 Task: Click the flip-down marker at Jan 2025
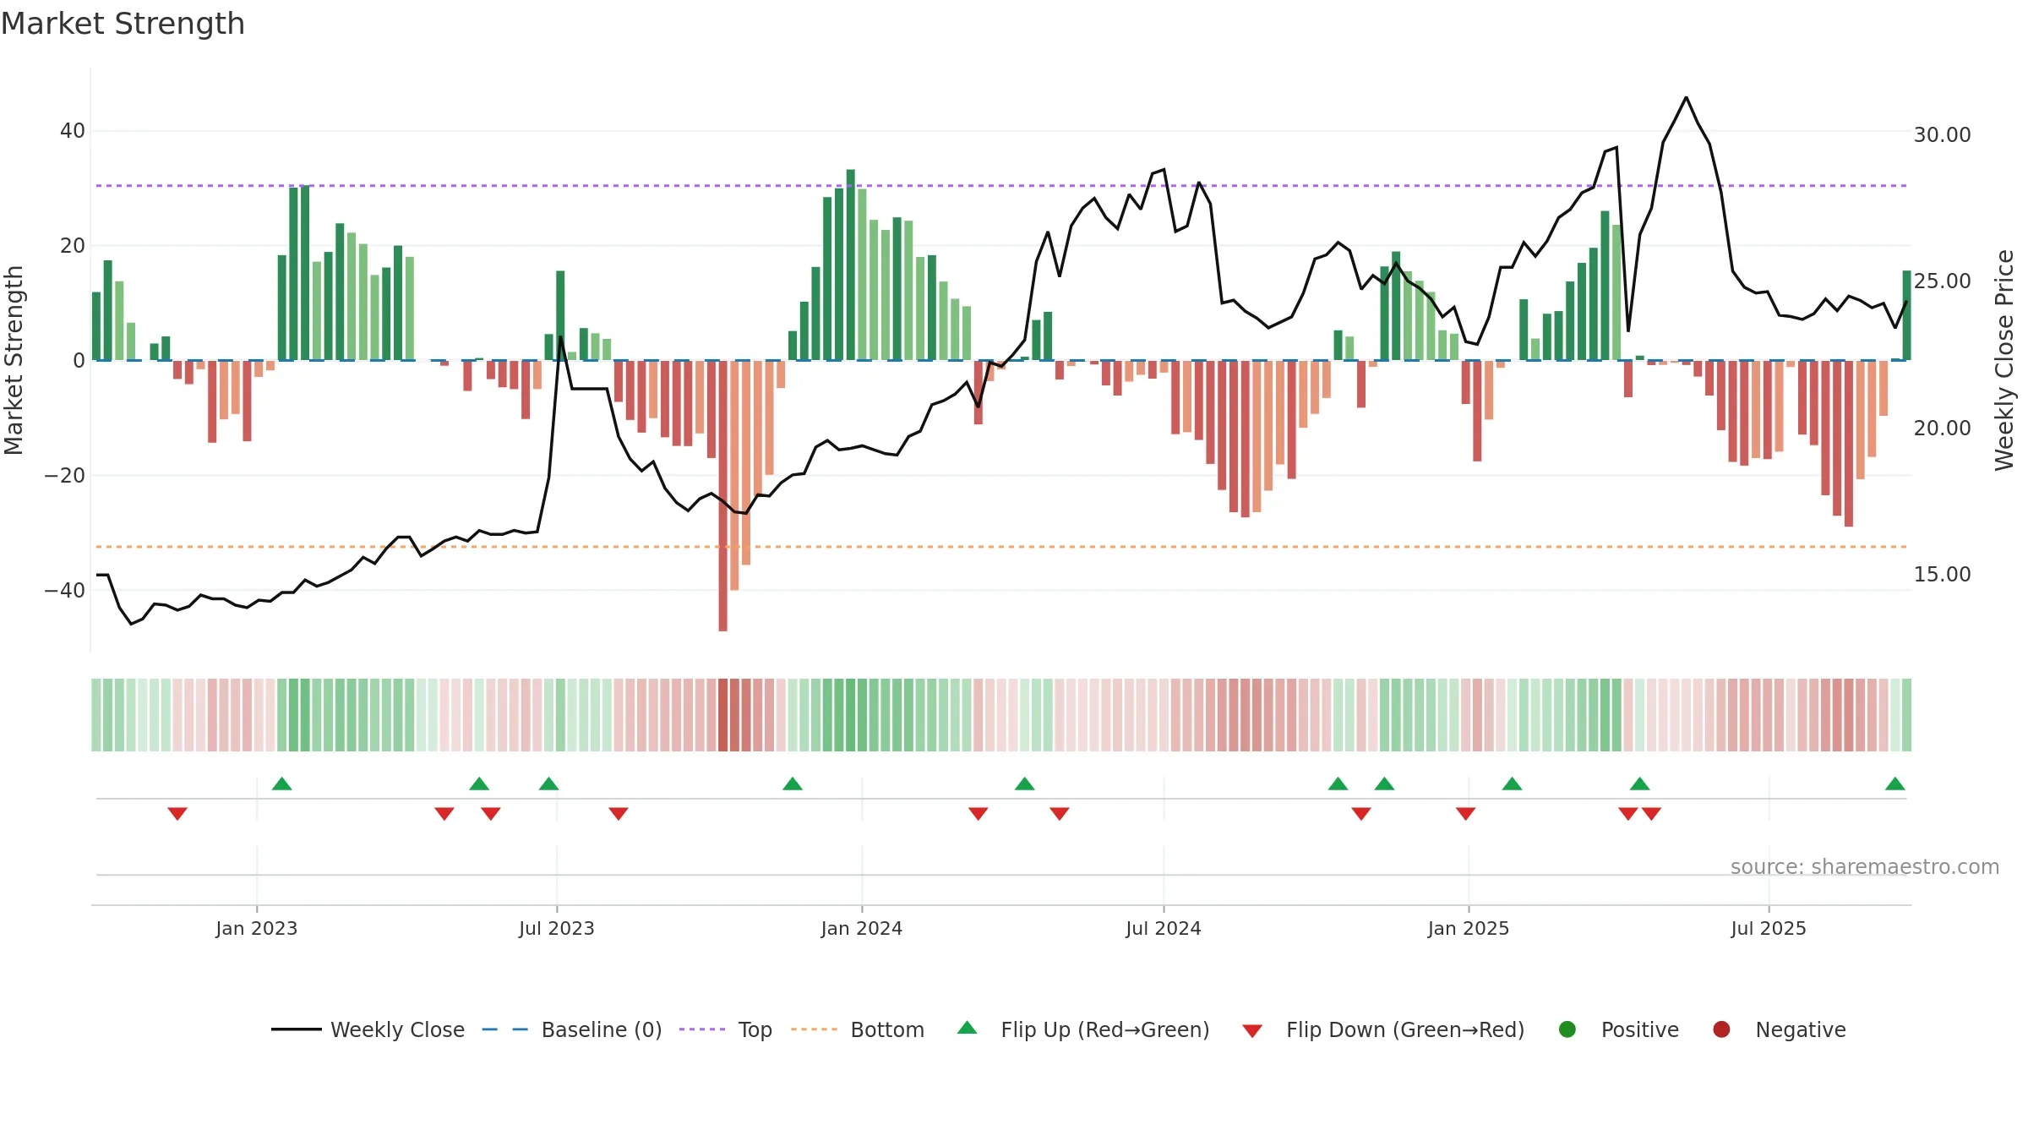point(1466,813)
